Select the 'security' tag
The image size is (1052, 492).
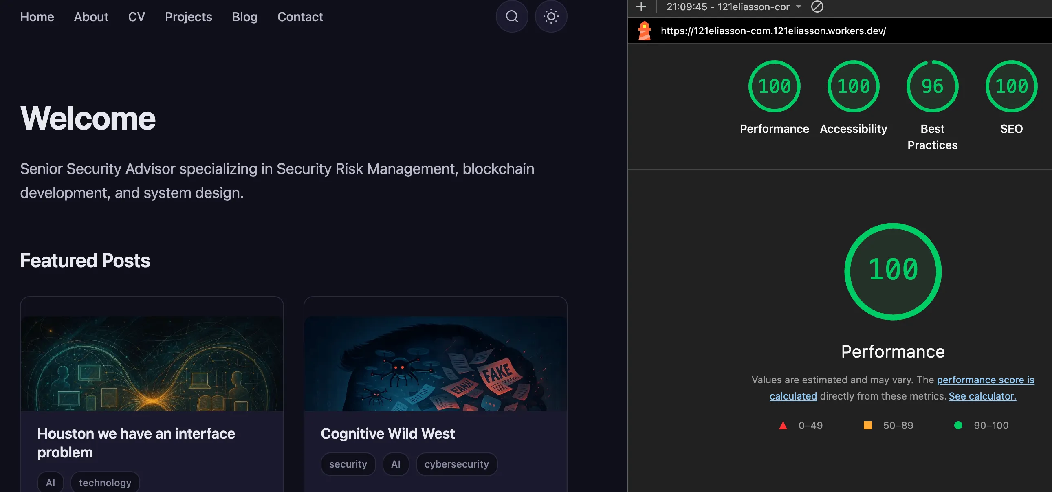(x=348, y=464)
